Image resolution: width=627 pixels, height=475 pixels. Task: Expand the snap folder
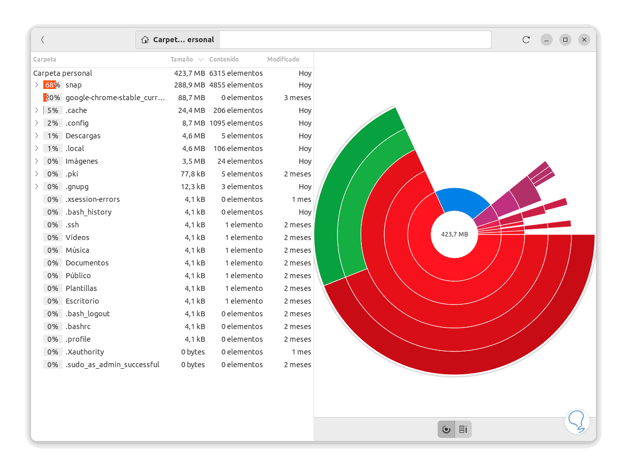tap(36, 85)
